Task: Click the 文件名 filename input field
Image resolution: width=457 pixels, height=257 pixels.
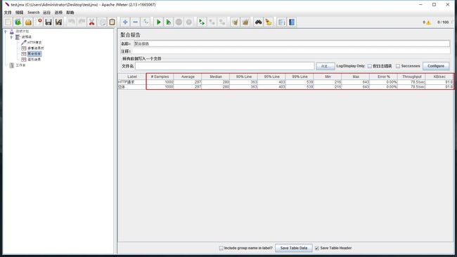Action: pos(225,66)
